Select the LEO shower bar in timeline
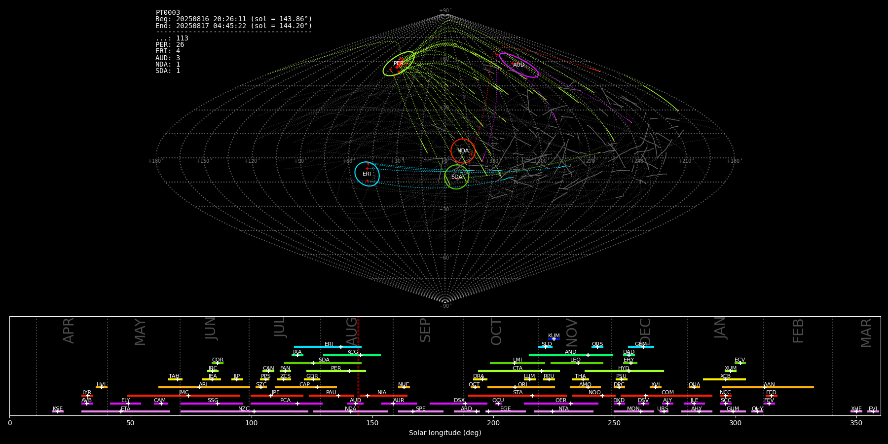The width and height of the screenshot is (888, 444). click(577, 363)
